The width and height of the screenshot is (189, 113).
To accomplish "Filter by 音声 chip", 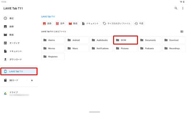I will pos(60,24).
